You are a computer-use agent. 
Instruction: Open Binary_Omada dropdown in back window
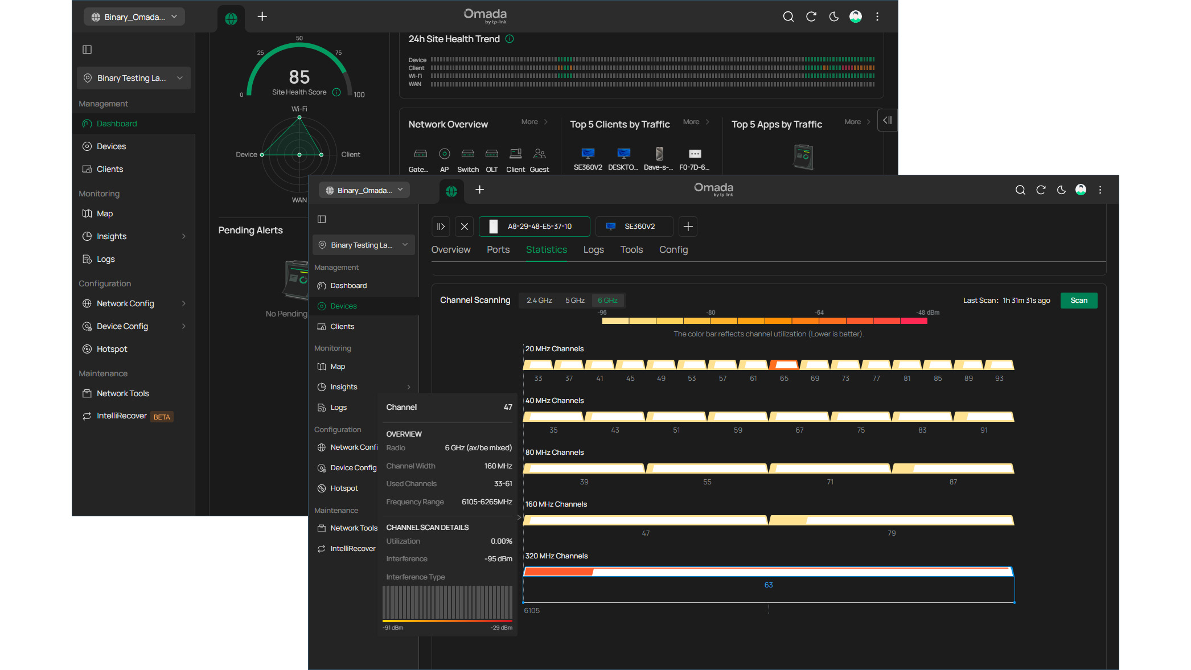click(134, 17)
